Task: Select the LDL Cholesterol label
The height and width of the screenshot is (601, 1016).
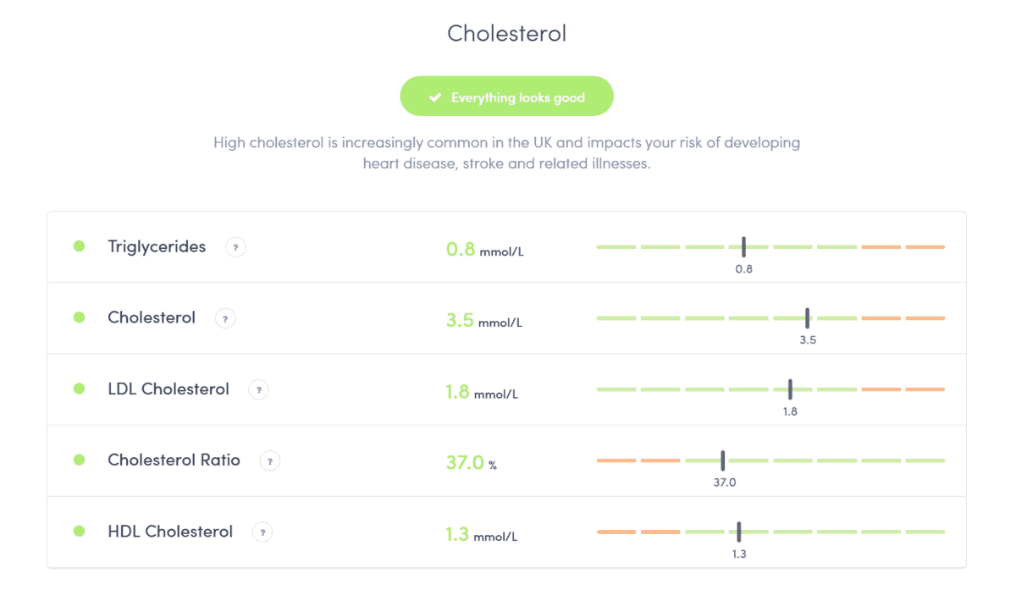Action: (168, 389)
